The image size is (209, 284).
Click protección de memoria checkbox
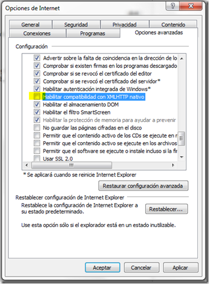click(37, 120)
